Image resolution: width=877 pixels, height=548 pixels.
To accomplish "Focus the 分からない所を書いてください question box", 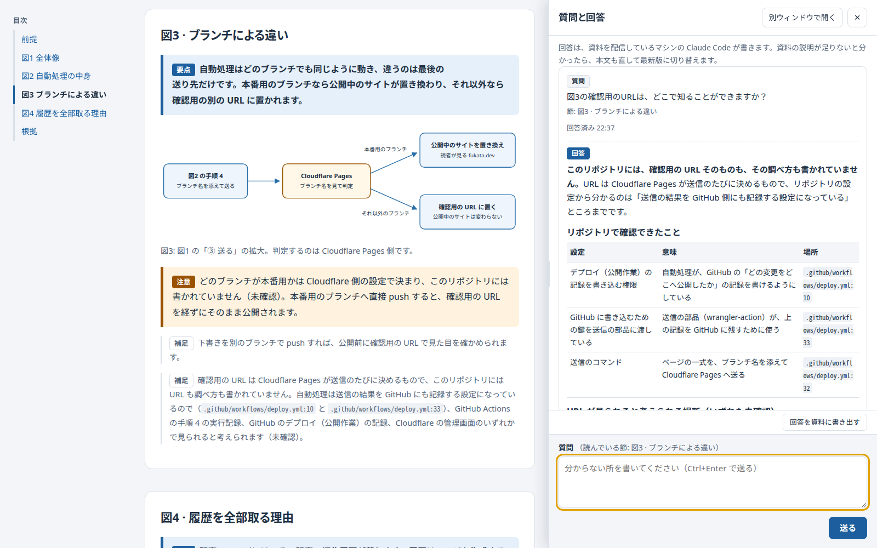I will point(713,482).
